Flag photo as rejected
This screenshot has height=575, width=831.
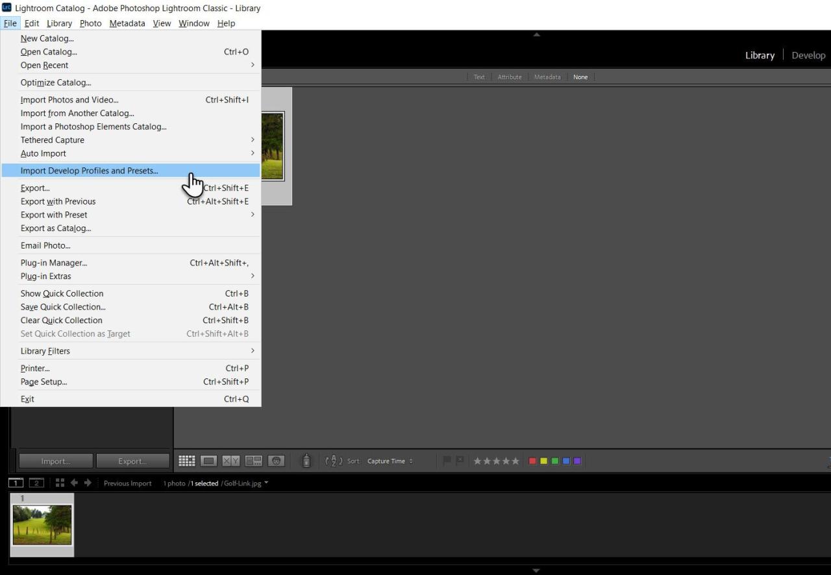click(460, 461)
